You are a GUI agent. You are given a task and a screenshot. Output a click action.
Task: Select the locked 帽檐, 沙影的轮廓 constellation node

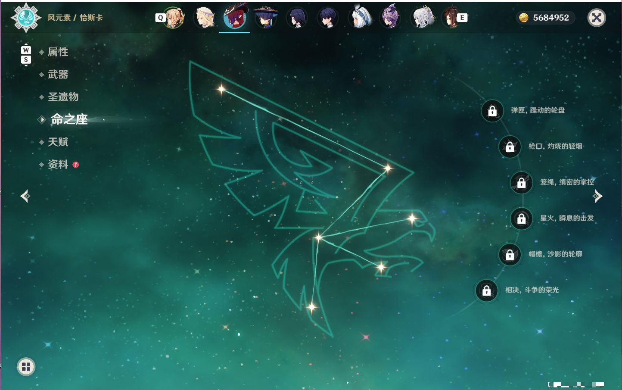510,255
